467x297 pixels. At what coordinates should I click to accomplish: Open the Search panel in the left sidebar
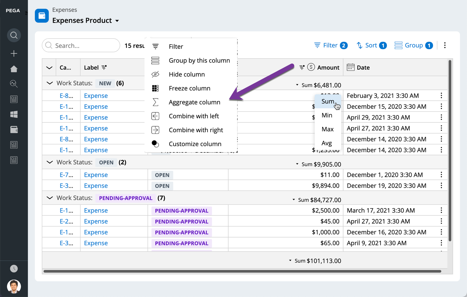(x=14, y=35)
